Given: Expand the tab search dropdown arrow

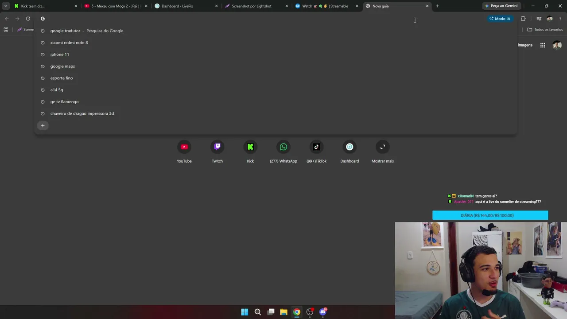Looking at the screenshot, I should tap(6, 6).
